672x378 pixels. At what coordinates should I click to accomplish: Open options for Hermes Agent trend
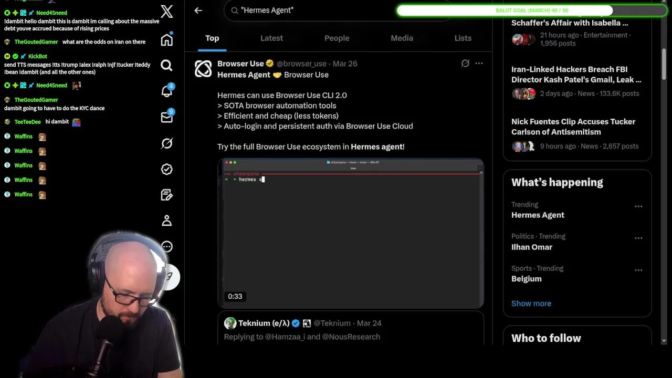click(638, 206)
